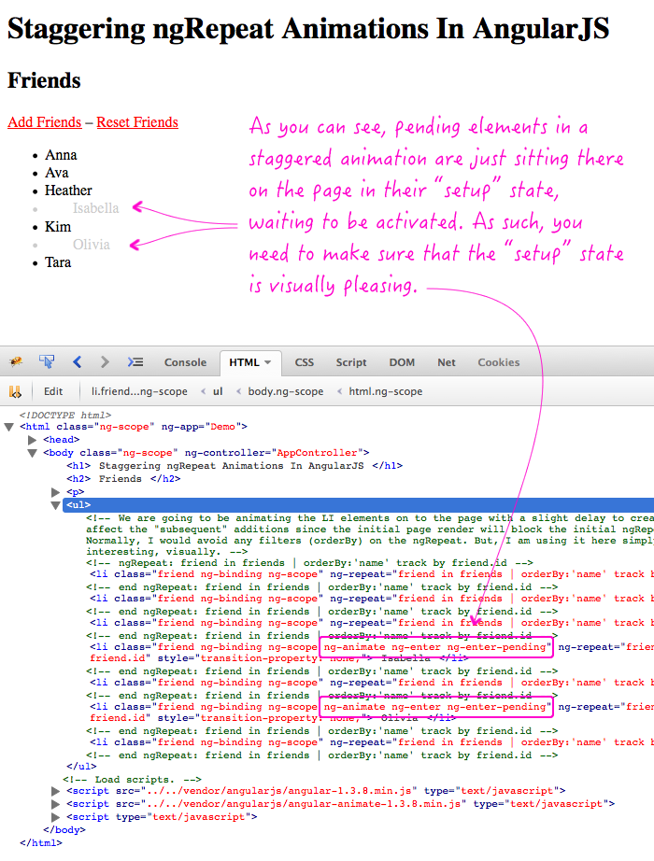The width and height of the screenshot is (654, 861).
Task: Click the 'Load scripts.' comment line
Action: point(132,779)
